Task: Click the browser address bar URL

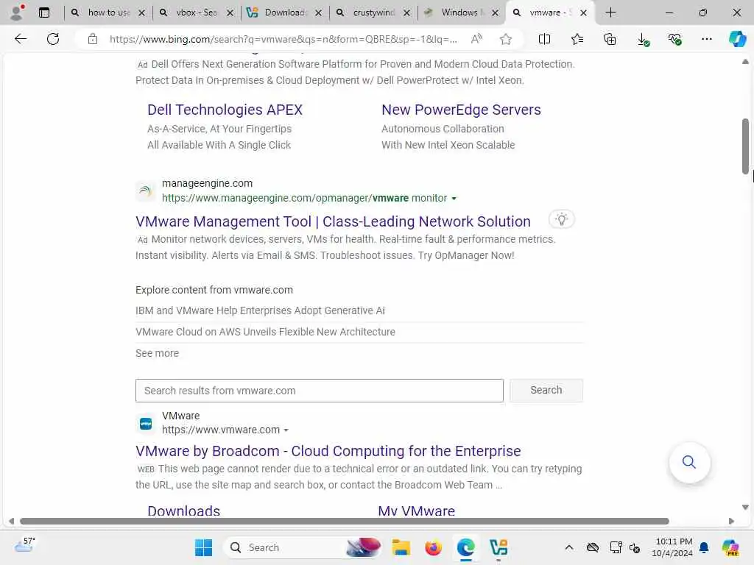Action: coord(283,39)
